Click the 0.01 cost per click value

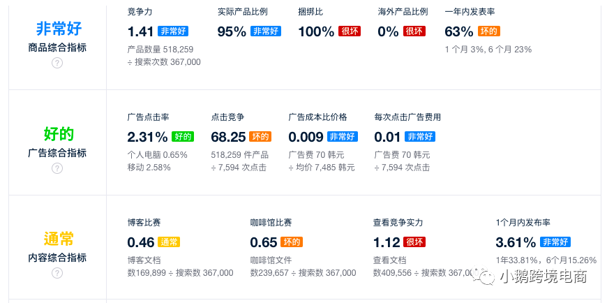[387, 137]
